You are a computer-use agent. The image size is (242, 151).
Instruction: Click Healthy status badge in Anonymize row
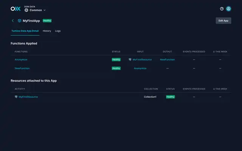point(116,60)
